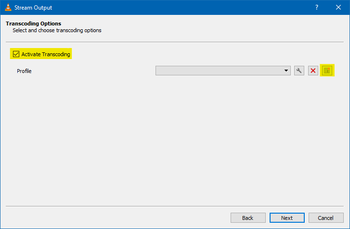Expand the Profile dropdown arrow
350x229 pixels.
point(287,71)
